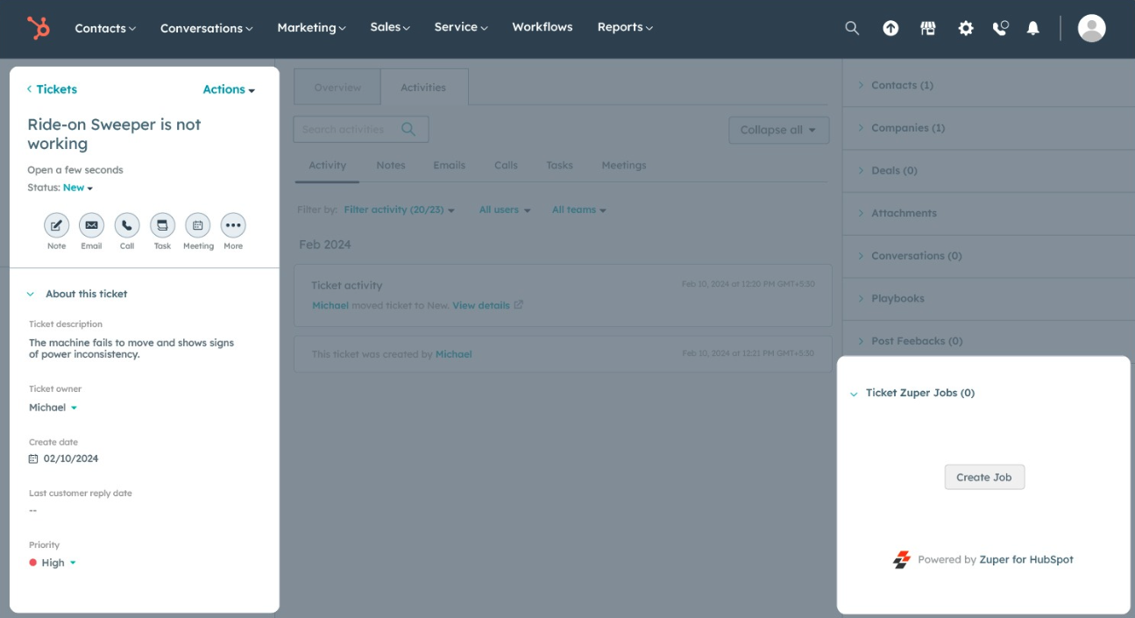Open the Calls icon in the top bar

click(999, 27)
